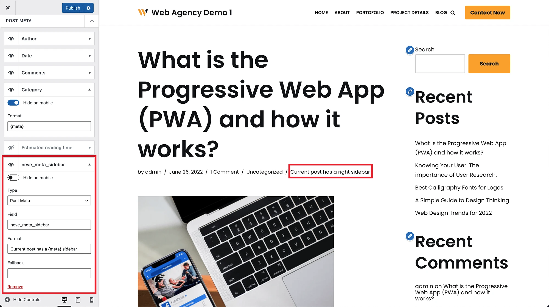549x307 pixels.
Task: Expand the Date post meta section
Action: pyautogui.click(x=89, y=56)
